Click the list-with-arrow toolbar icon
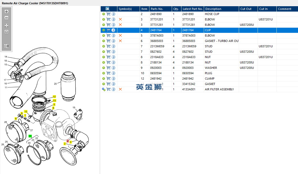The height and width of the screenshot is (174, 298). 6,46
